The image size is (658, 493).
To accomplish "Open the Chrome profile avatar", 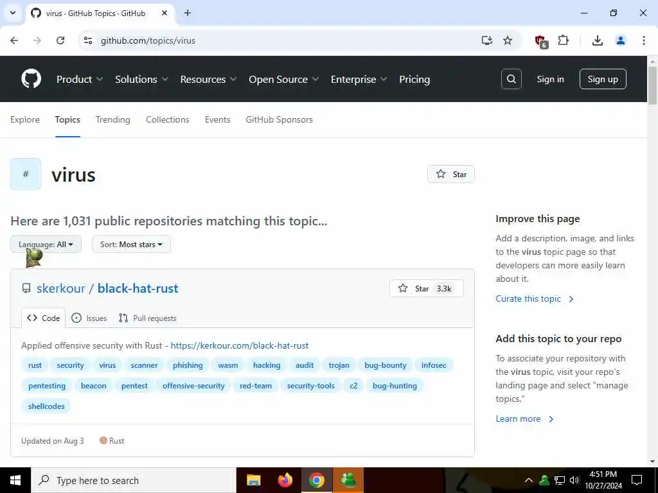I will coord(620,40).
